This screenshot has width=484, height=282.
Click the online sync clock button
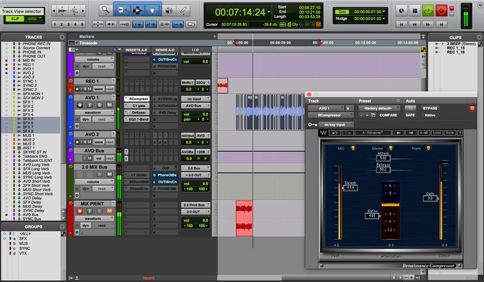401,11
